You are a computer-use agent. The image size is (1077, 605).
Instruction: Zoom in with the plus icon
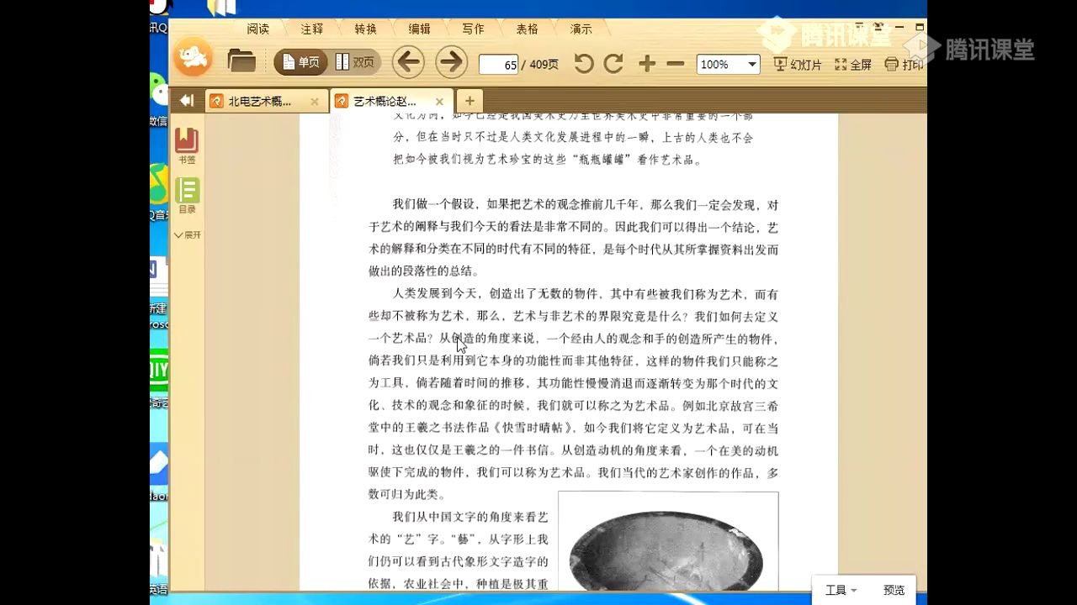point(646,64)
